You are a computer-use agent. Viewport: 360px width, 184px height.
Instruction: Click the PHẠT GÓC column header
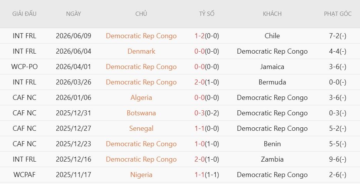(338, 14)
